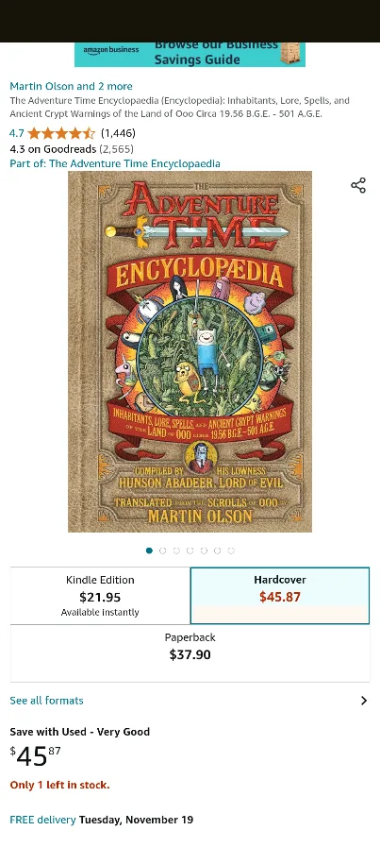This screenshot has width=380, height=847.
Task: Go to the fourth image carousel dot
Action: pos(190,551)
